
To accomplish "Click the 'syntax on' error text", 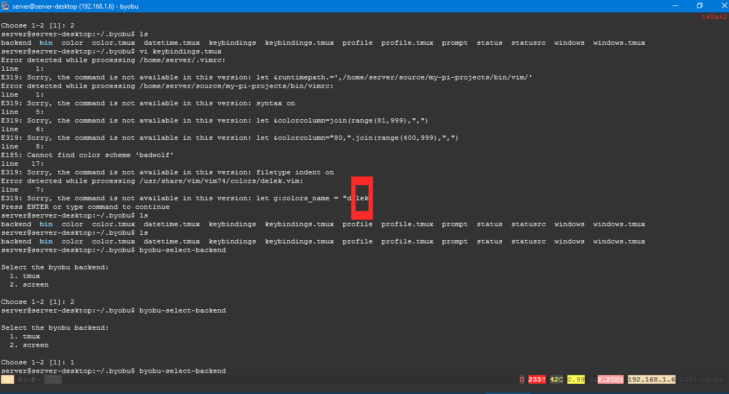I will 276,103.
